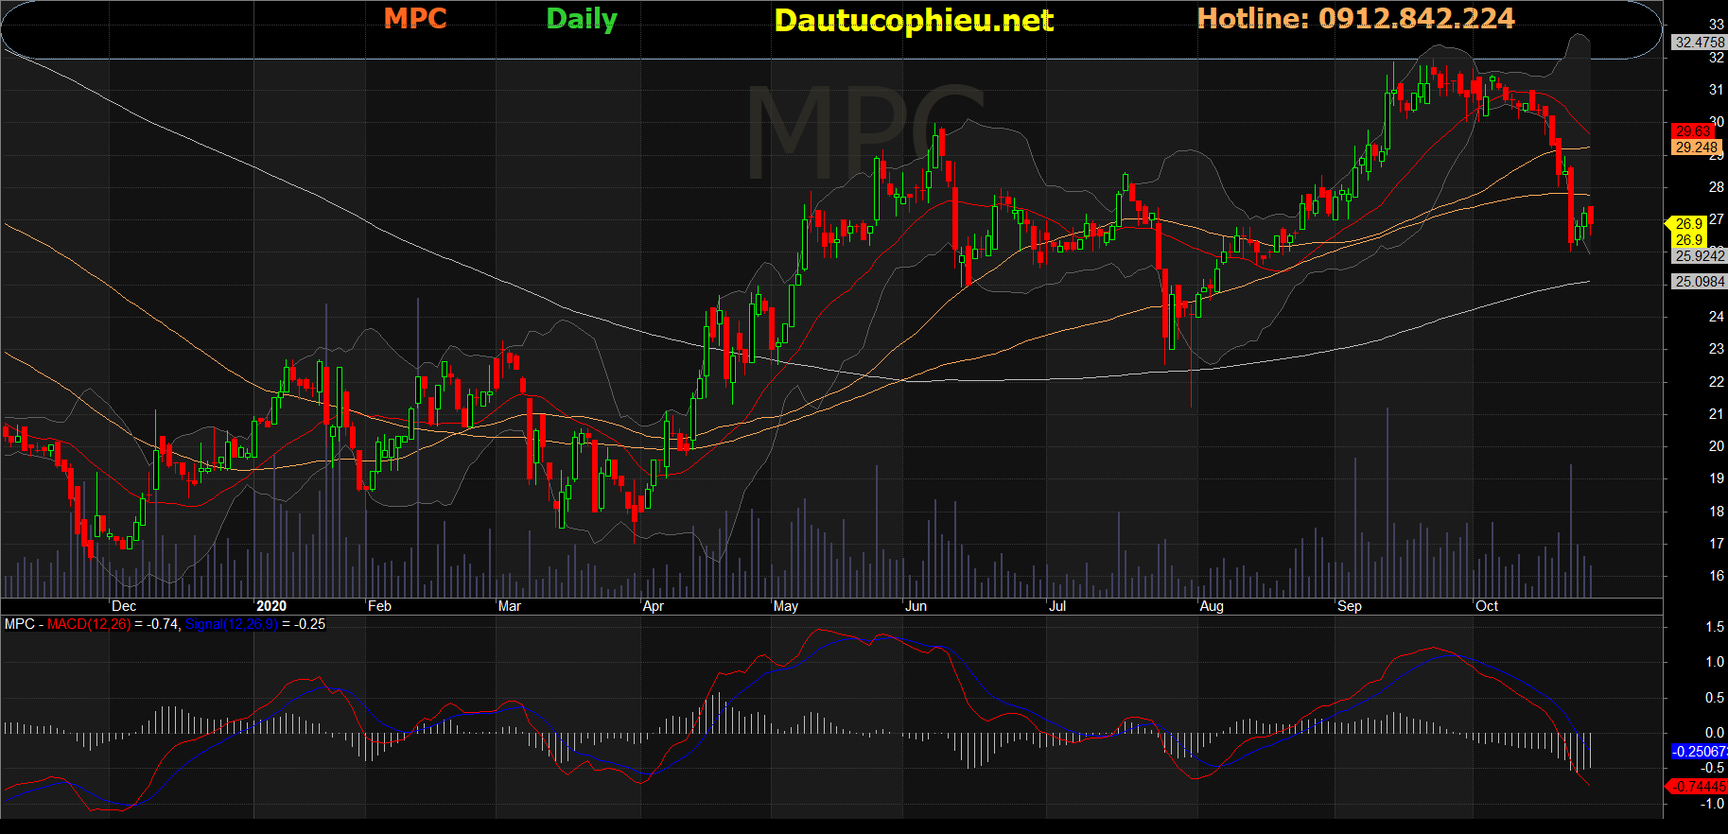Click the green Daily timeframe label

click(582, 19)
